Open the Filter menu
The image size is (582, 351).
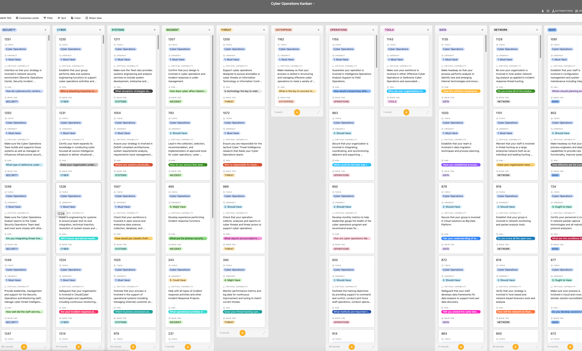(48, 18)
